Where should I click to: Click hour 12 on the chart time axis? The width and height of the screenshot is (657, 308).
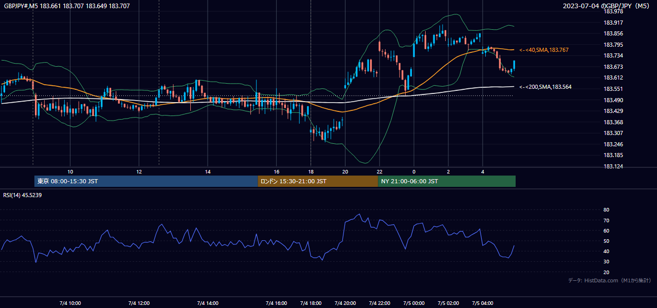139,171
